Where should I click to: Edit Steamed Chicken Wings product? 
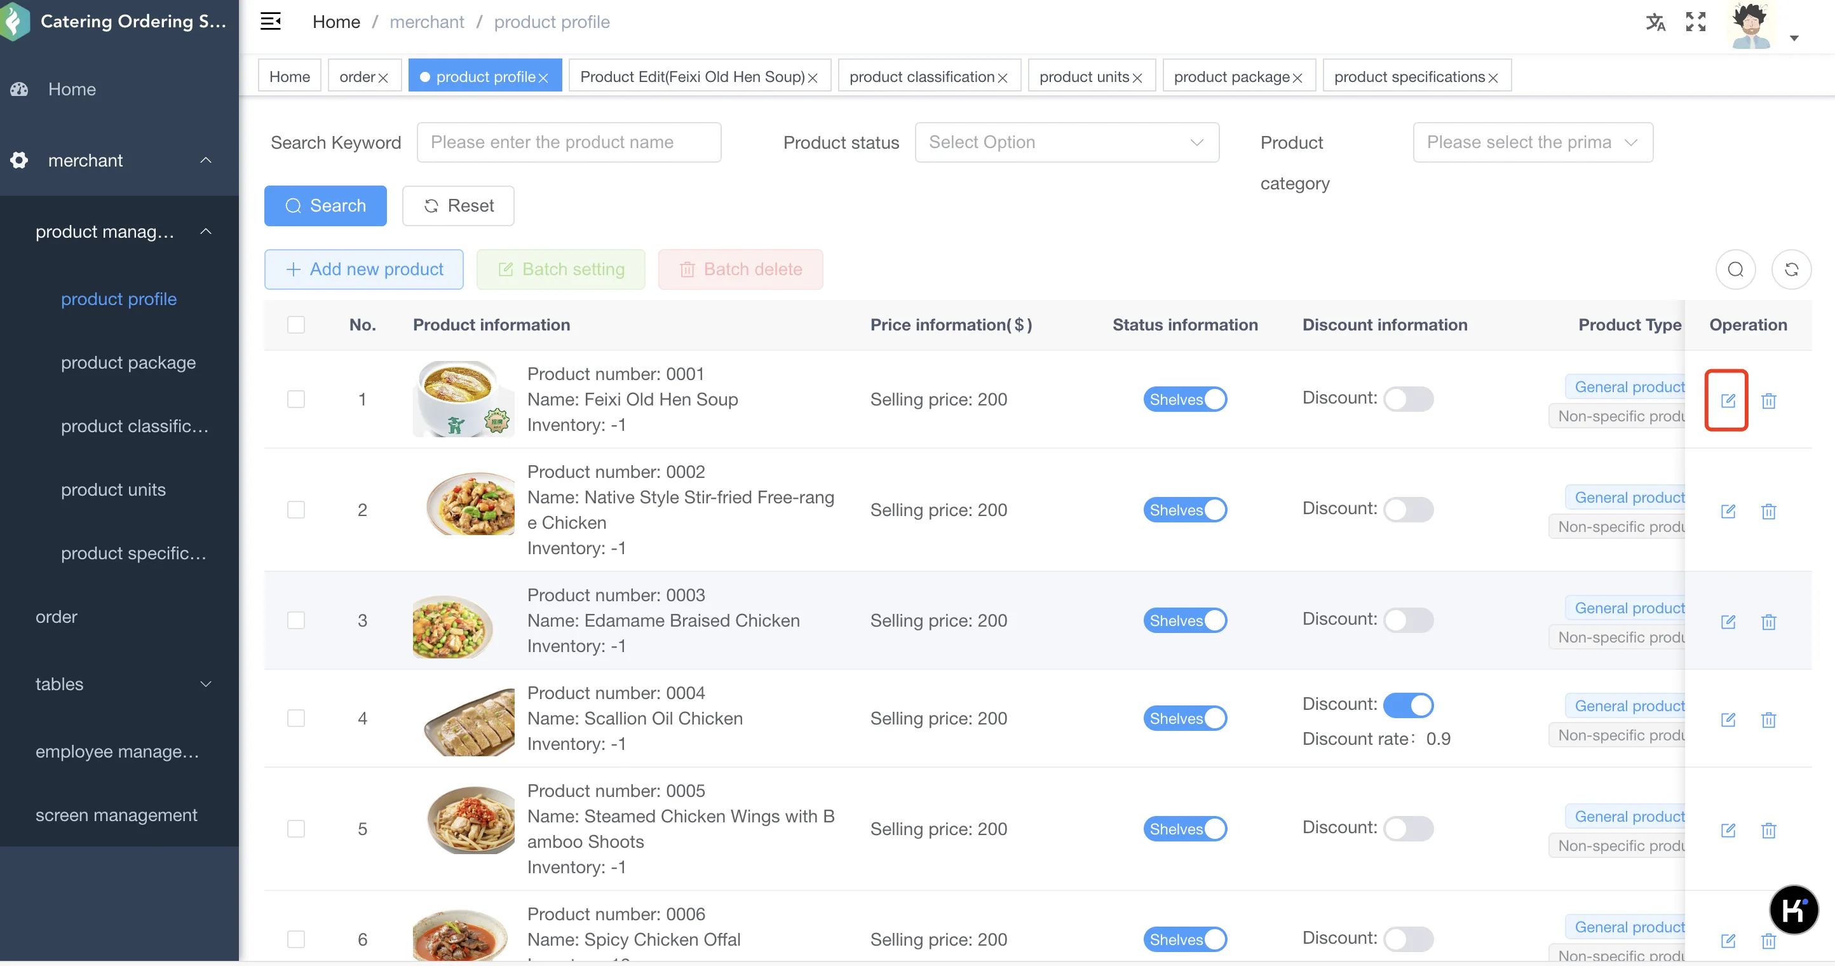[x=1728, y=829]
